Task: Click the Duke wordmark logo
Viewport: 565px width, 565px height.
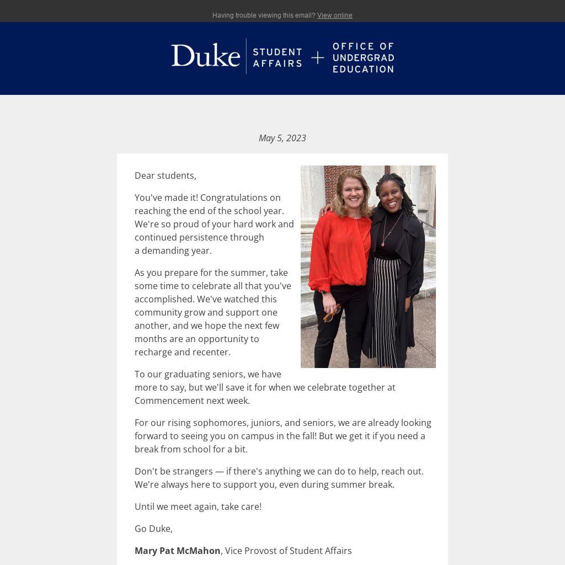Action: (x=205, y=56)
